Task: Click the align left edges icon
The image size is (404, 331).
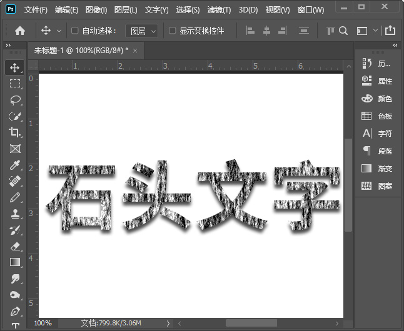Action: (x=250, y=31)
